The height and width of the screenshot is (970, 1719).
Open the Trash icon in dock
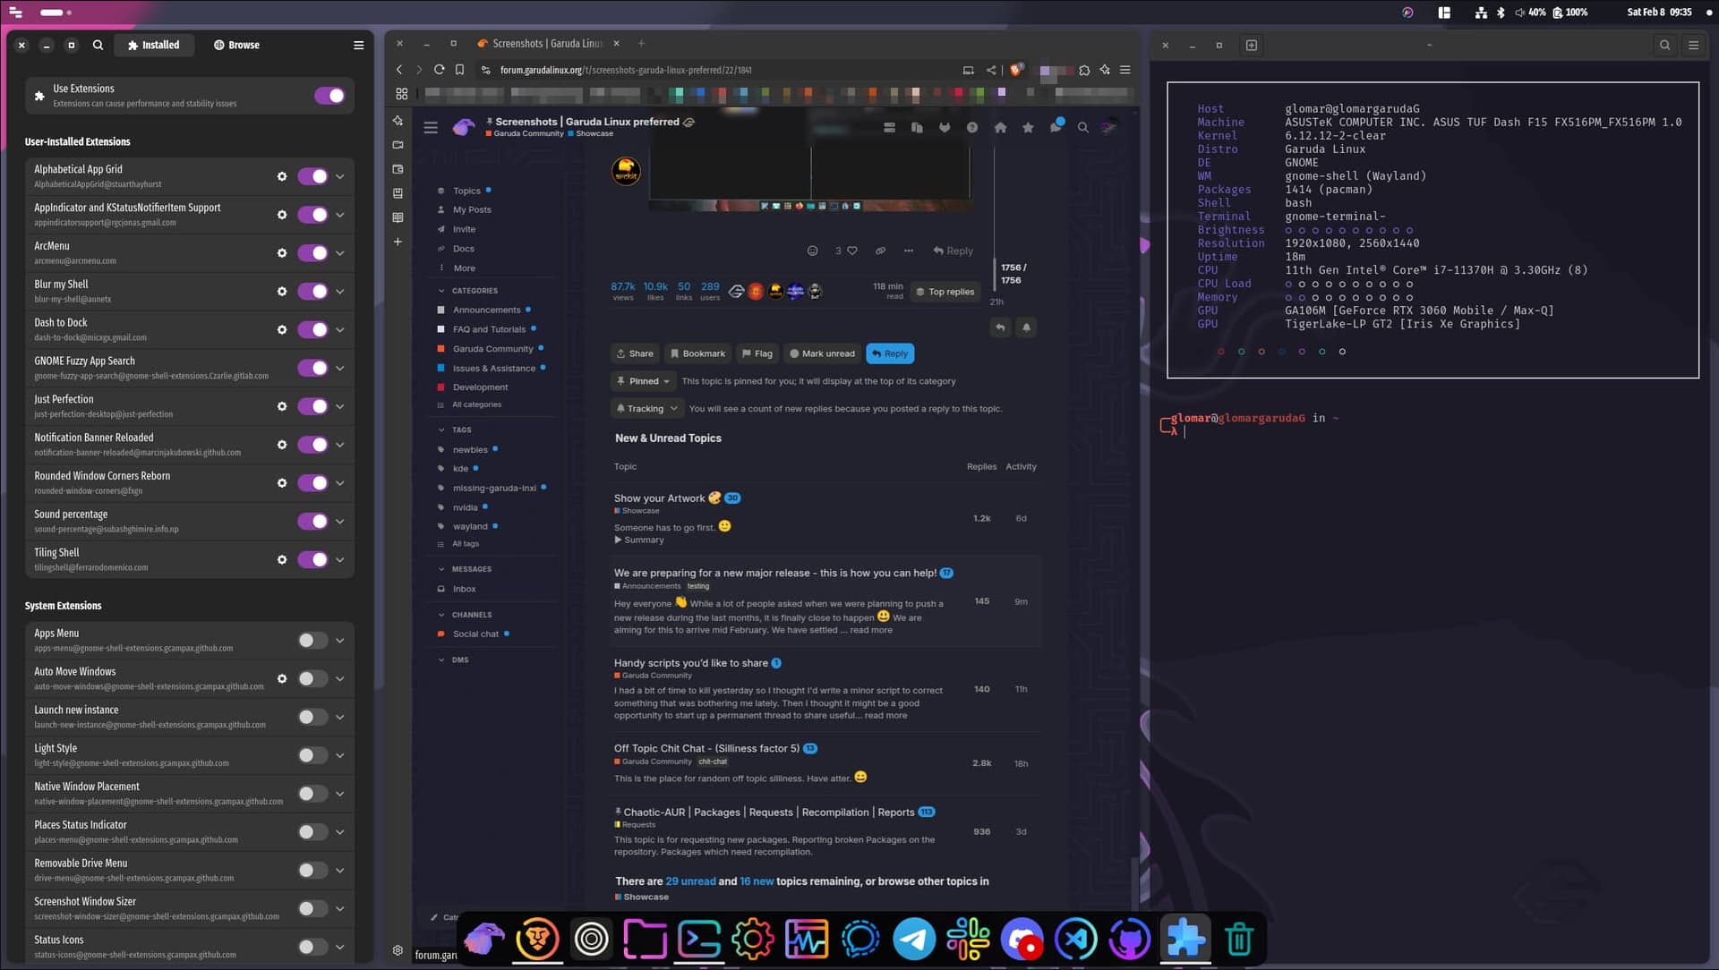(1239, 939)
